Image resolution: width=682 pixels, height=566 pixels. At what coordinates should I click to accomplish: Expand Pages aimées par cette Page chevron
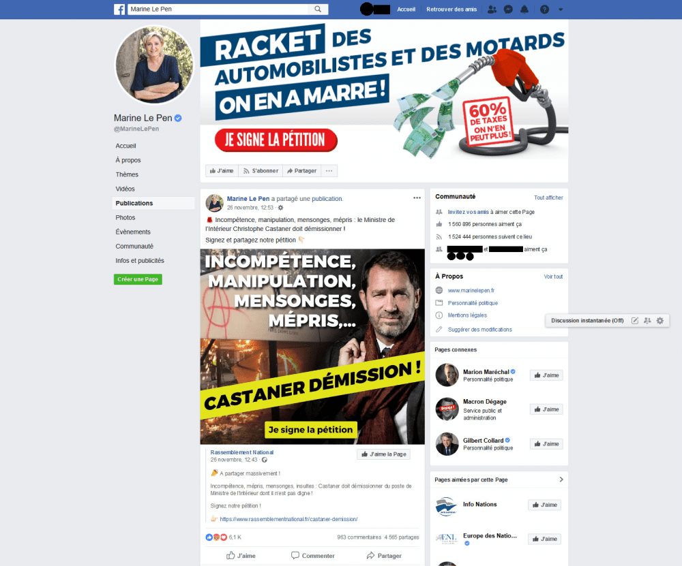point(561,479)
